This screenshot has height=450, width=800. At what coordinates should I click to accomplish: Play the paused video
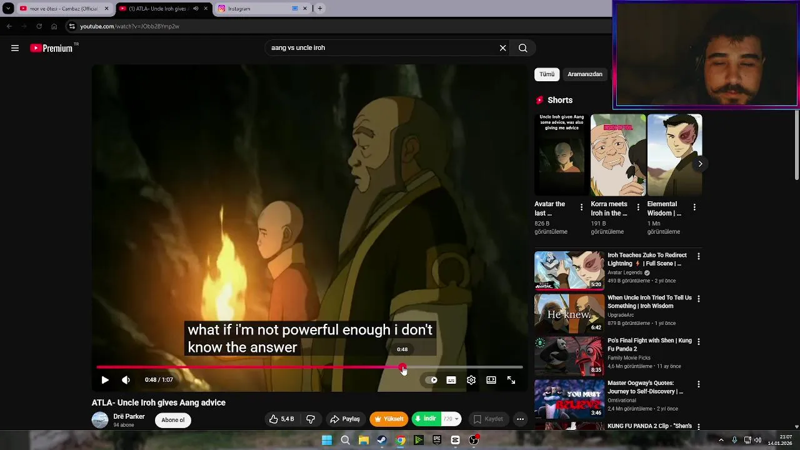[x=105, y=380]
